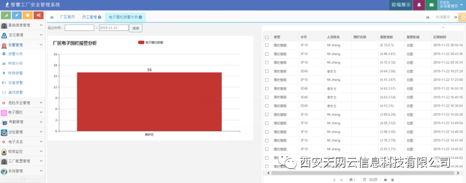Click the small dropdown arrow above table
This screenshot has width=466, height=183.
(x=443, y=28)
